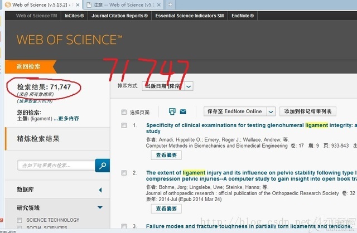Close the second '注意 -- Web of Science' tab
Viewport: 357px width, 233px height.
[159, 5]
